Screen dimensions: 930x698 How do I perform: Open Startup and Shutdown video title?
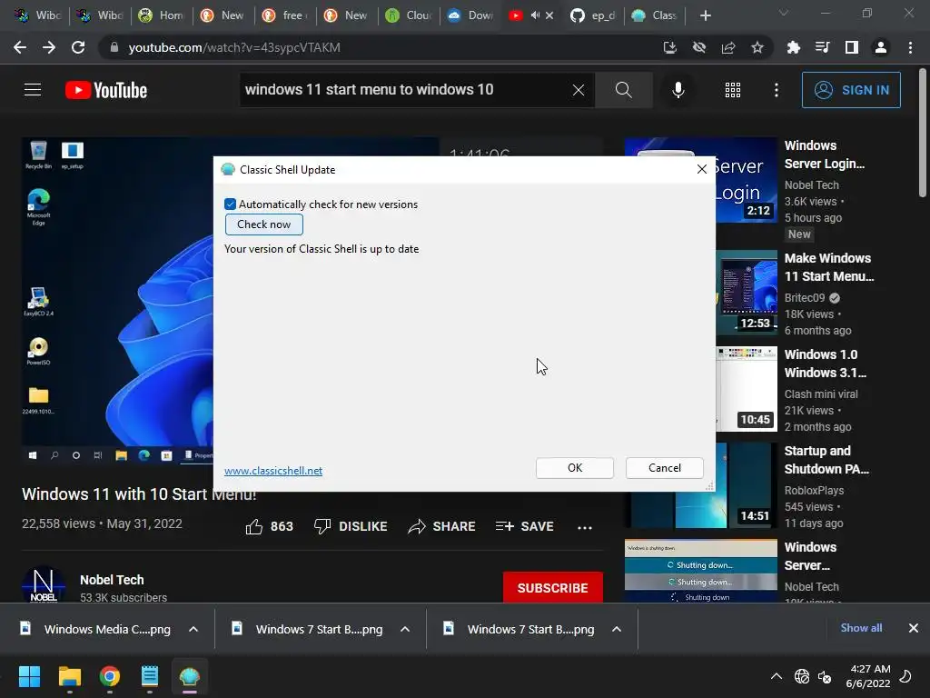(826, 460)
